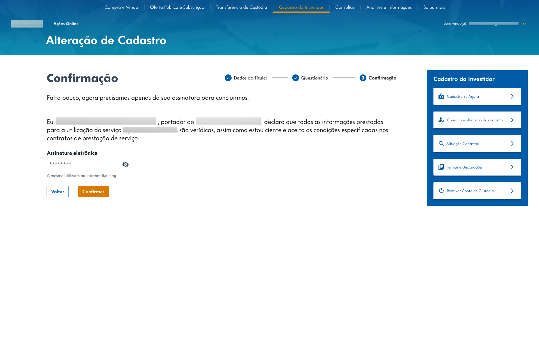Switch to Consultas menu item

tap(345, 7)
